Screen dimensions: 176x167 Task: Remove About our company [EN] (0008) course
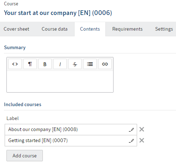pyautogui.click(x=142, y=129)
